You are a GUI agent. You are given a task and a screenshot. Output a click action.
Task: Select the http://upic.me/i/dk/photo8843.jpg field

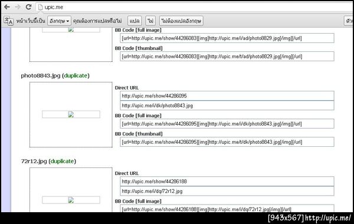(227, 106)
